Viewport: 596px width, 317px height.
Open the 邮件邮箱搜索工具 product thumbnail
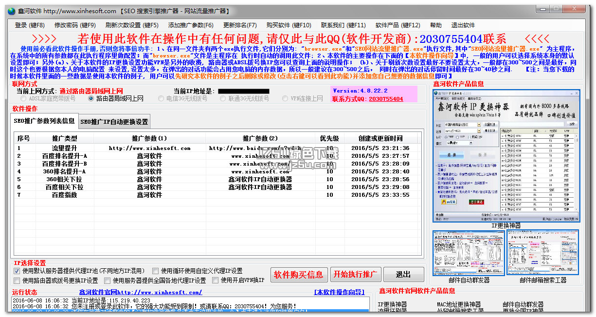coord(543,253)
